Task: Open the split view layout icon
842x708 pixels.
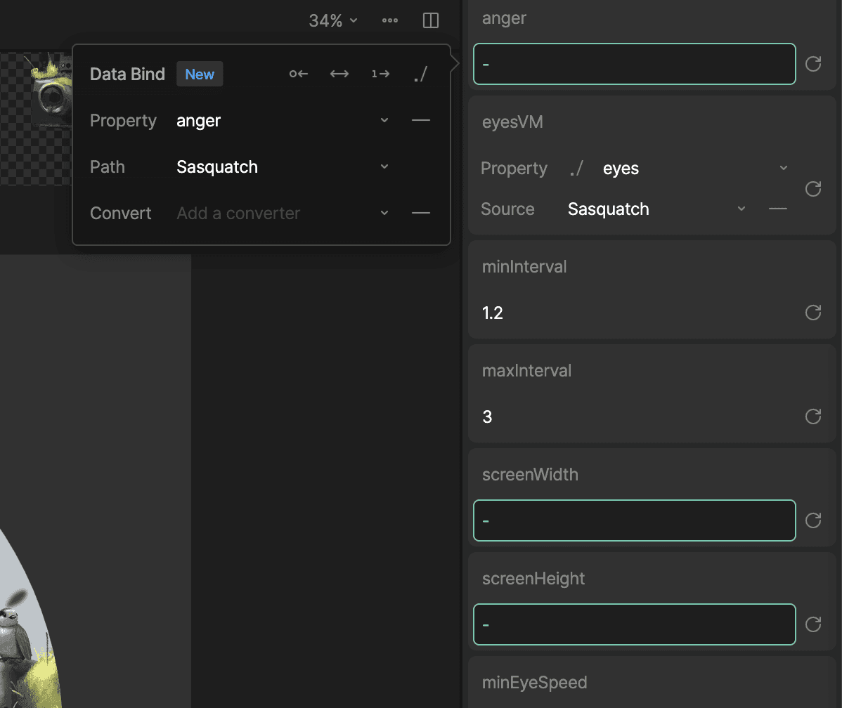Action: pos(430,20)
